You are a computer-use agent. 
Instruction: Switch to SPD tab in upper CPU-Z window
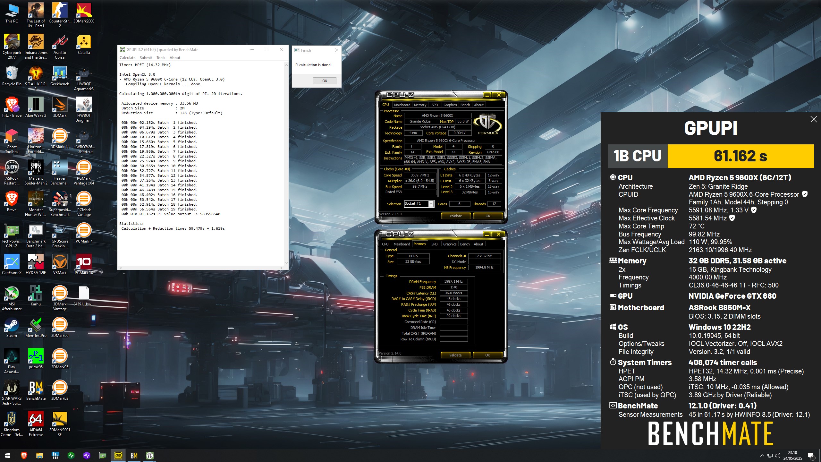click(x=435, y=105)
